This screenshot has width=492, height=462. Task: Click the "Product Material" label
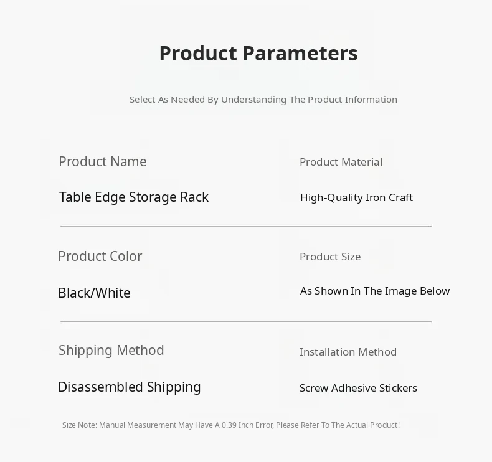point(341,162)
